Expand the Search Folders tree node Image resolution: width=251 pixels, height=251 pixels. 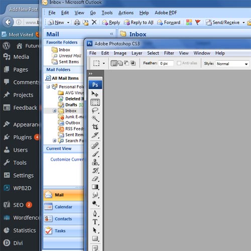pos(54,141)
